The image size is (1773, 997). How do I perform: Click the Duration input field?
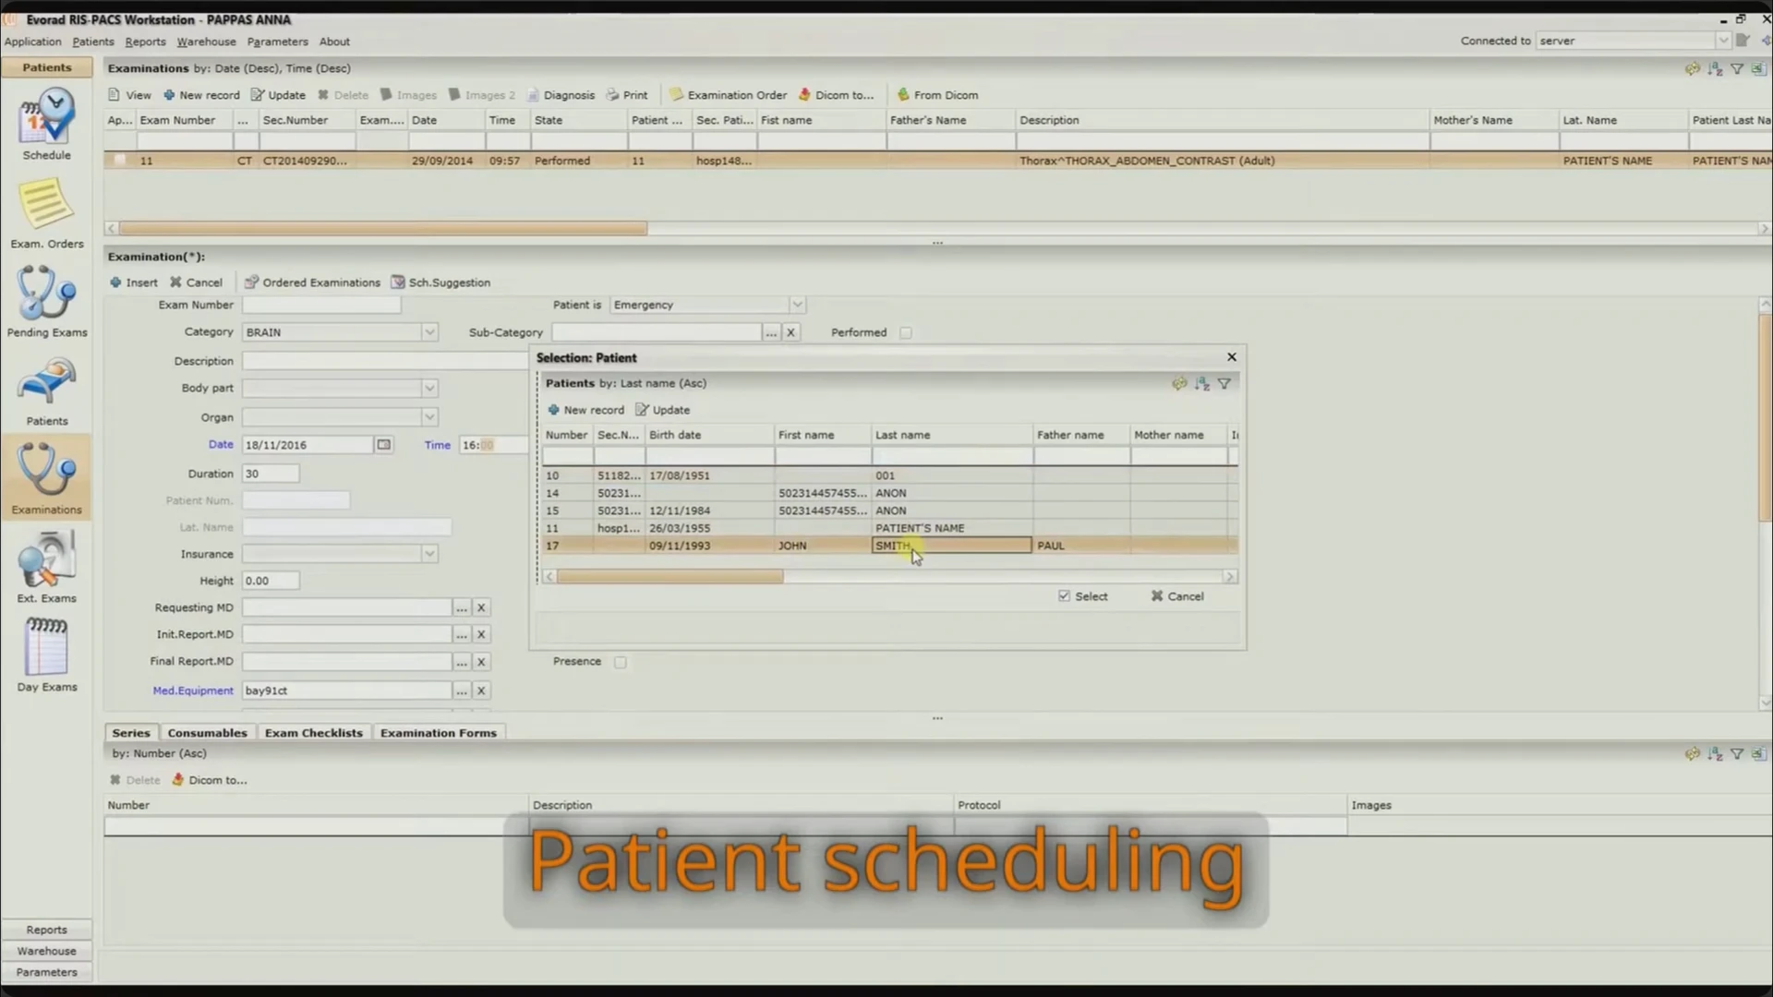coord(271,474)
